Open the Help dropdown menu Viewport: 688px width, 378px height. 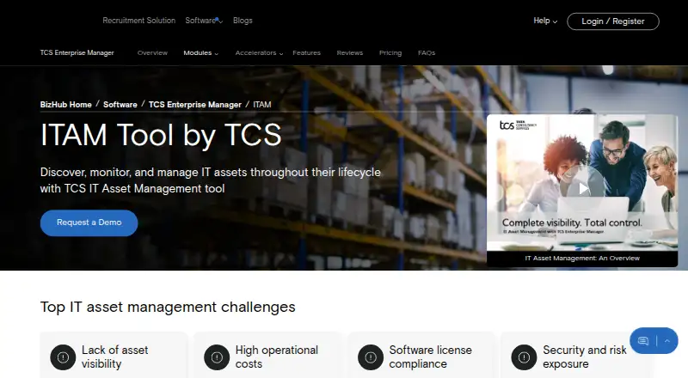pos(545,21)
